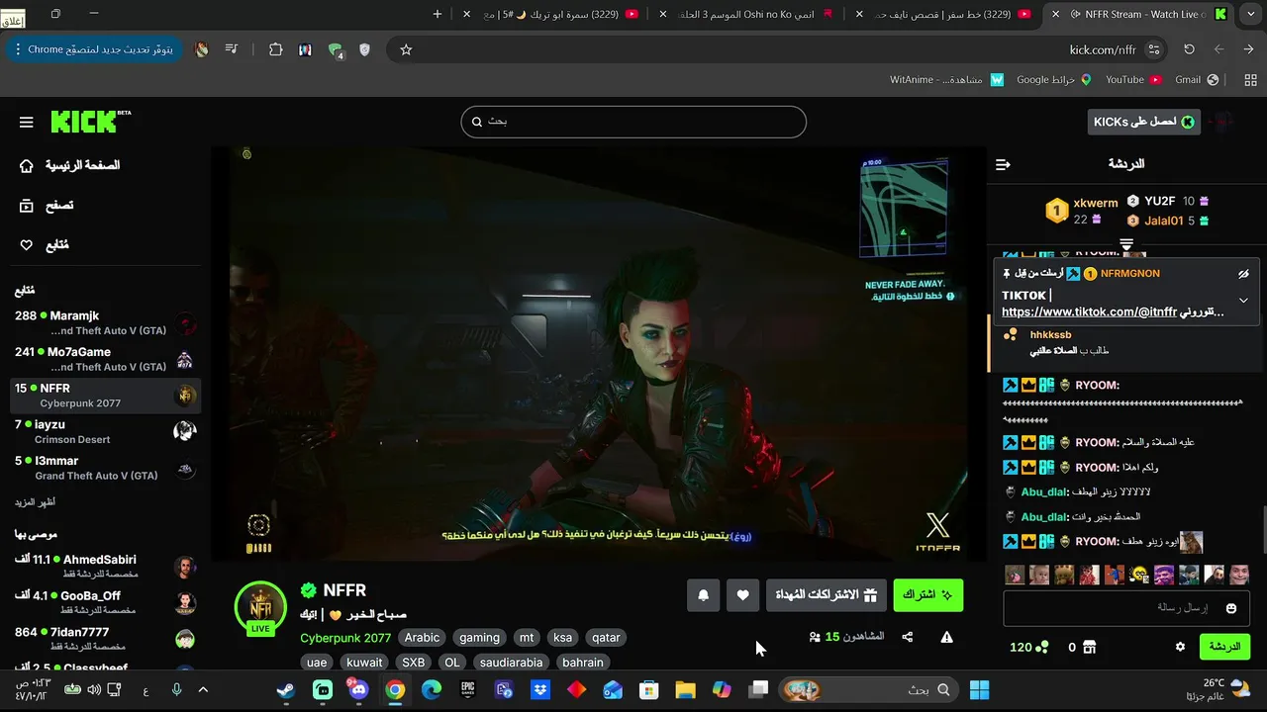This screenshot has height=712, width=1267.
Task: Click leaderboard user Jalal01
Action: [1163, 221]
